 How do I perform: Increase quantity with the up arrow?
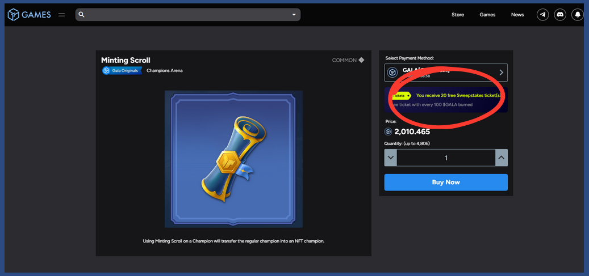point(502,158)
